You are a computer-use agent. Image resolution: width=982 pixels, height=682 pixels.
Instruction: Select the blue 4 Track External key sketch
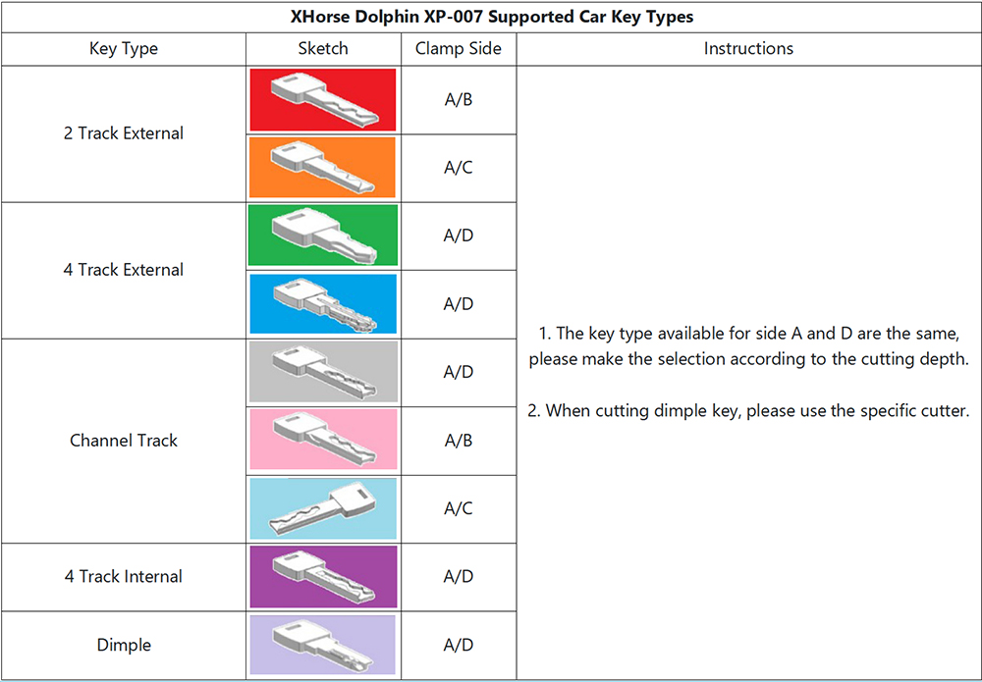click(322, 303)
